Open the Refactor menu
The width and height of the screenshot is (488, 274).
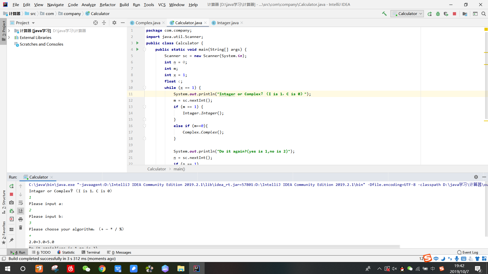(108, 5)
